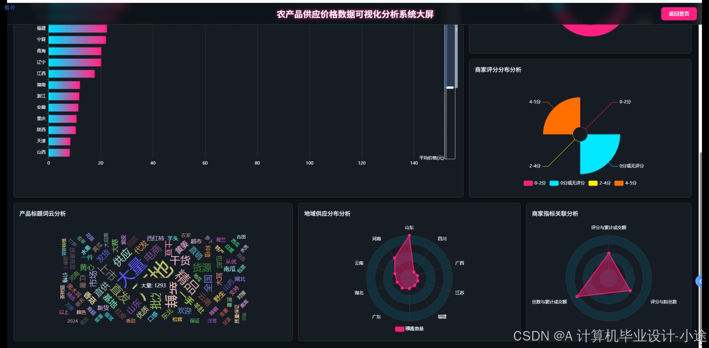This screenshot has height=348, width=709.
Task: Click the word 南瓜 in the word cloud
Action: (229, 269)
